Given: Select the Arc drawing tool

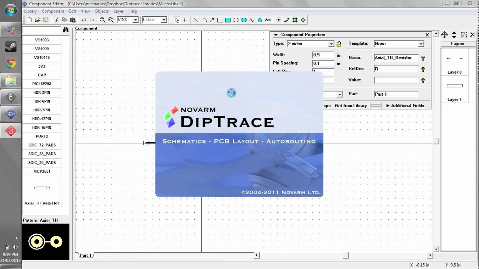Looking at the screenshot, I should [204, 20].
